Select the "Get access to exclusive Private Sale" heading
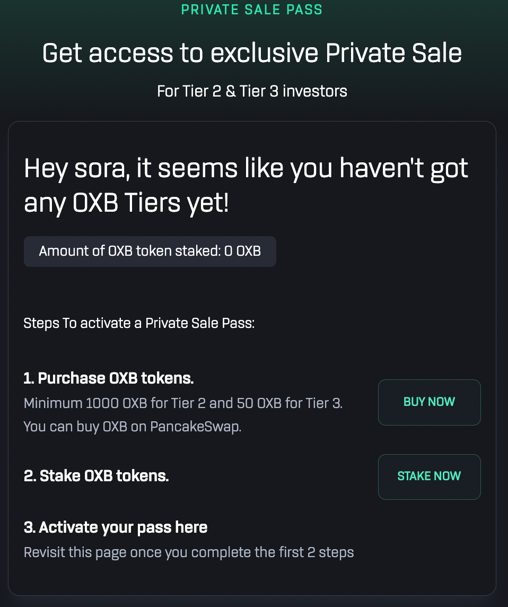The height and width of the screenshot is (607, 508). coord(252,53)
